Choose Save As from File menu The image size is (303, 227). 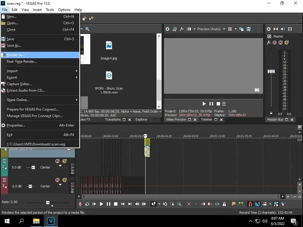tap(40, 46)
